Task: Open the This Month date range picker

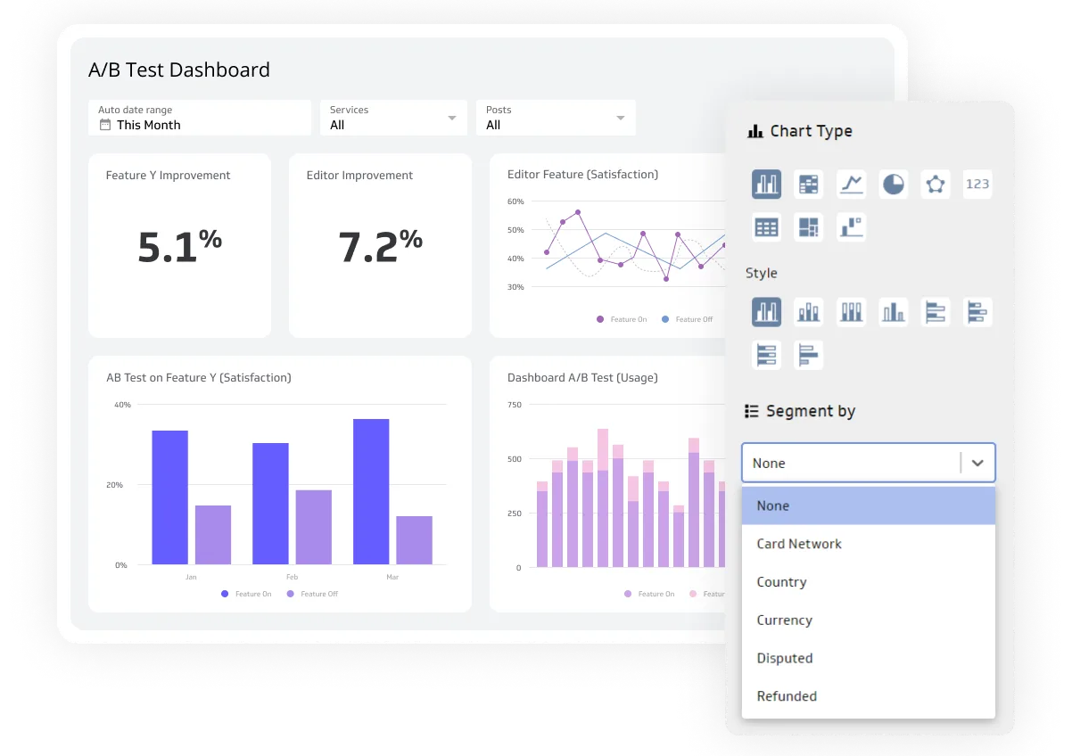Action: pos(199,118)
